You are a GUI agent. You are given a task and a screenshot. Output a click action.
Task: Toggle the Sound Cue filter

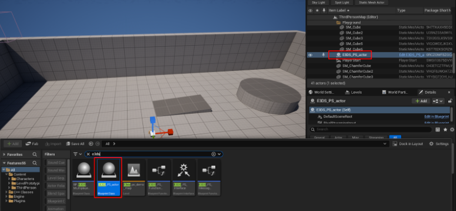point(56,162)
